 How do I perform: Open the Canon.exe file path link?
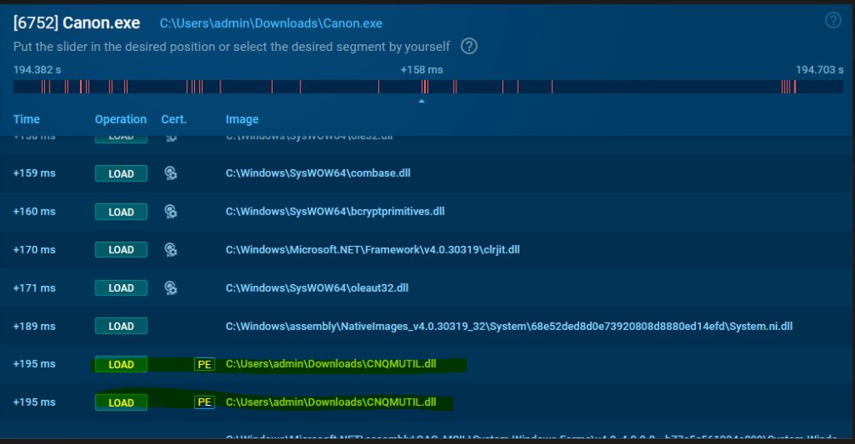(271, 24)
